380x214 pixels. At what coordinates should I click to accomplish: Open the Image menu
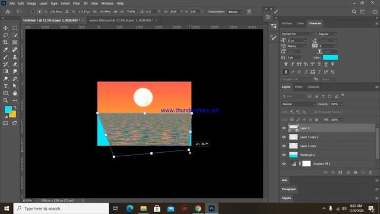coord(31,4)
